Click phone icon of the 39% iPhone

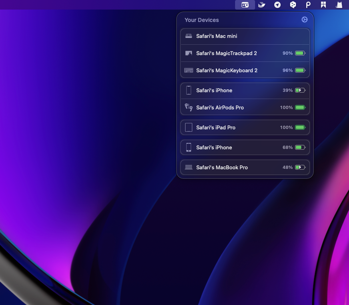pos(189,90)
